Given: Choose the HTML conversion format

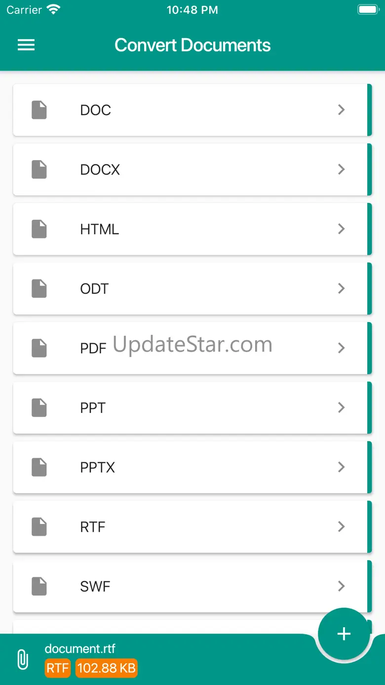Looking at the screenshot, I should tap(99, 229).
